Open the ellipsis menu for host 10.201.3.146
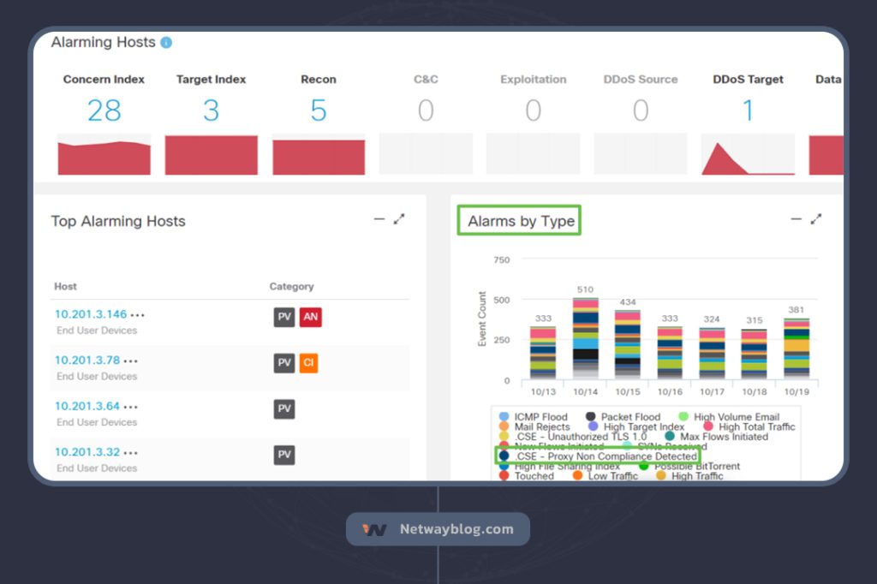 tap(138, 315)
